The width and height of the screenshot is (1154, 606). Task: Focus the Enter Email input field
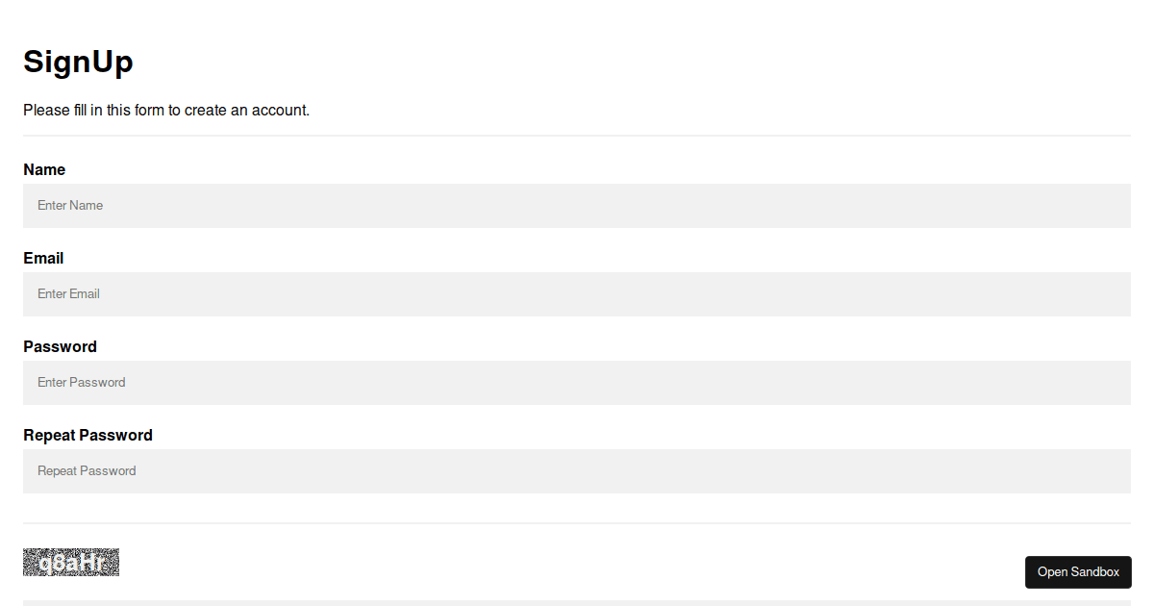coord(577,293)
